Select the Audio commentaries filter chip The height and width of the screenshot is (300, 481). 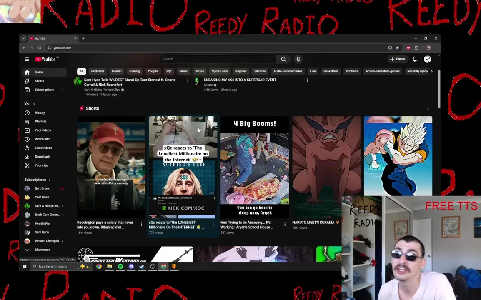pos(288,72)
